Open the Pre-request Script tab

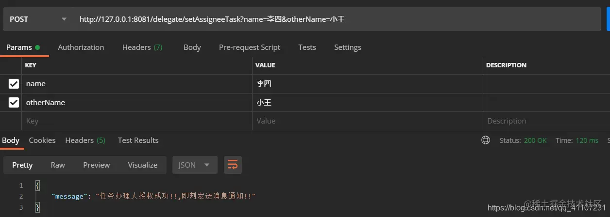click(250, 47)
